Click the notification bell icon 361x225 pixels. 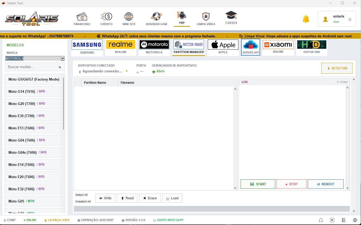pyautogui.click(x=306, y=19)
